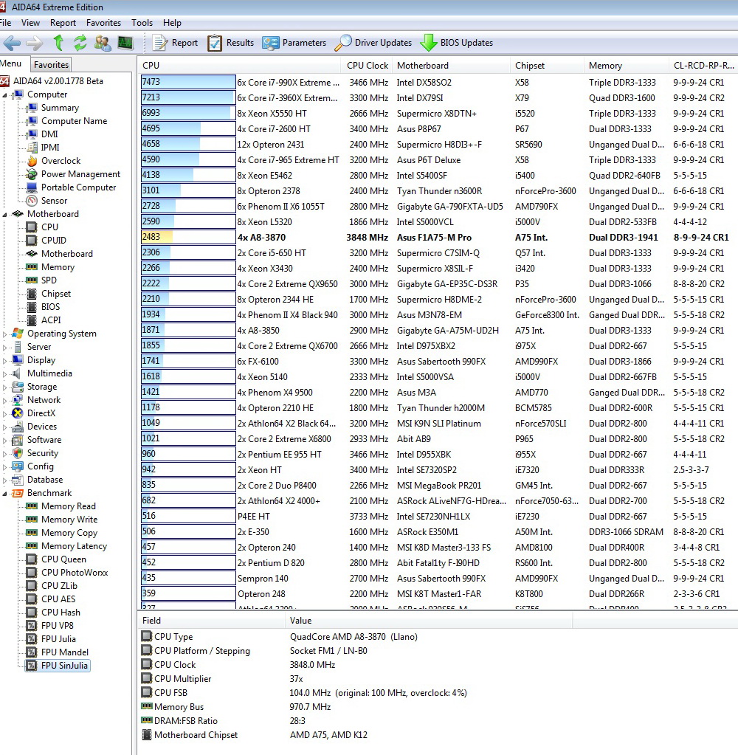Screen dimensions: 738x755
Task: Select the Database tree icon
Action: (18, 480)
